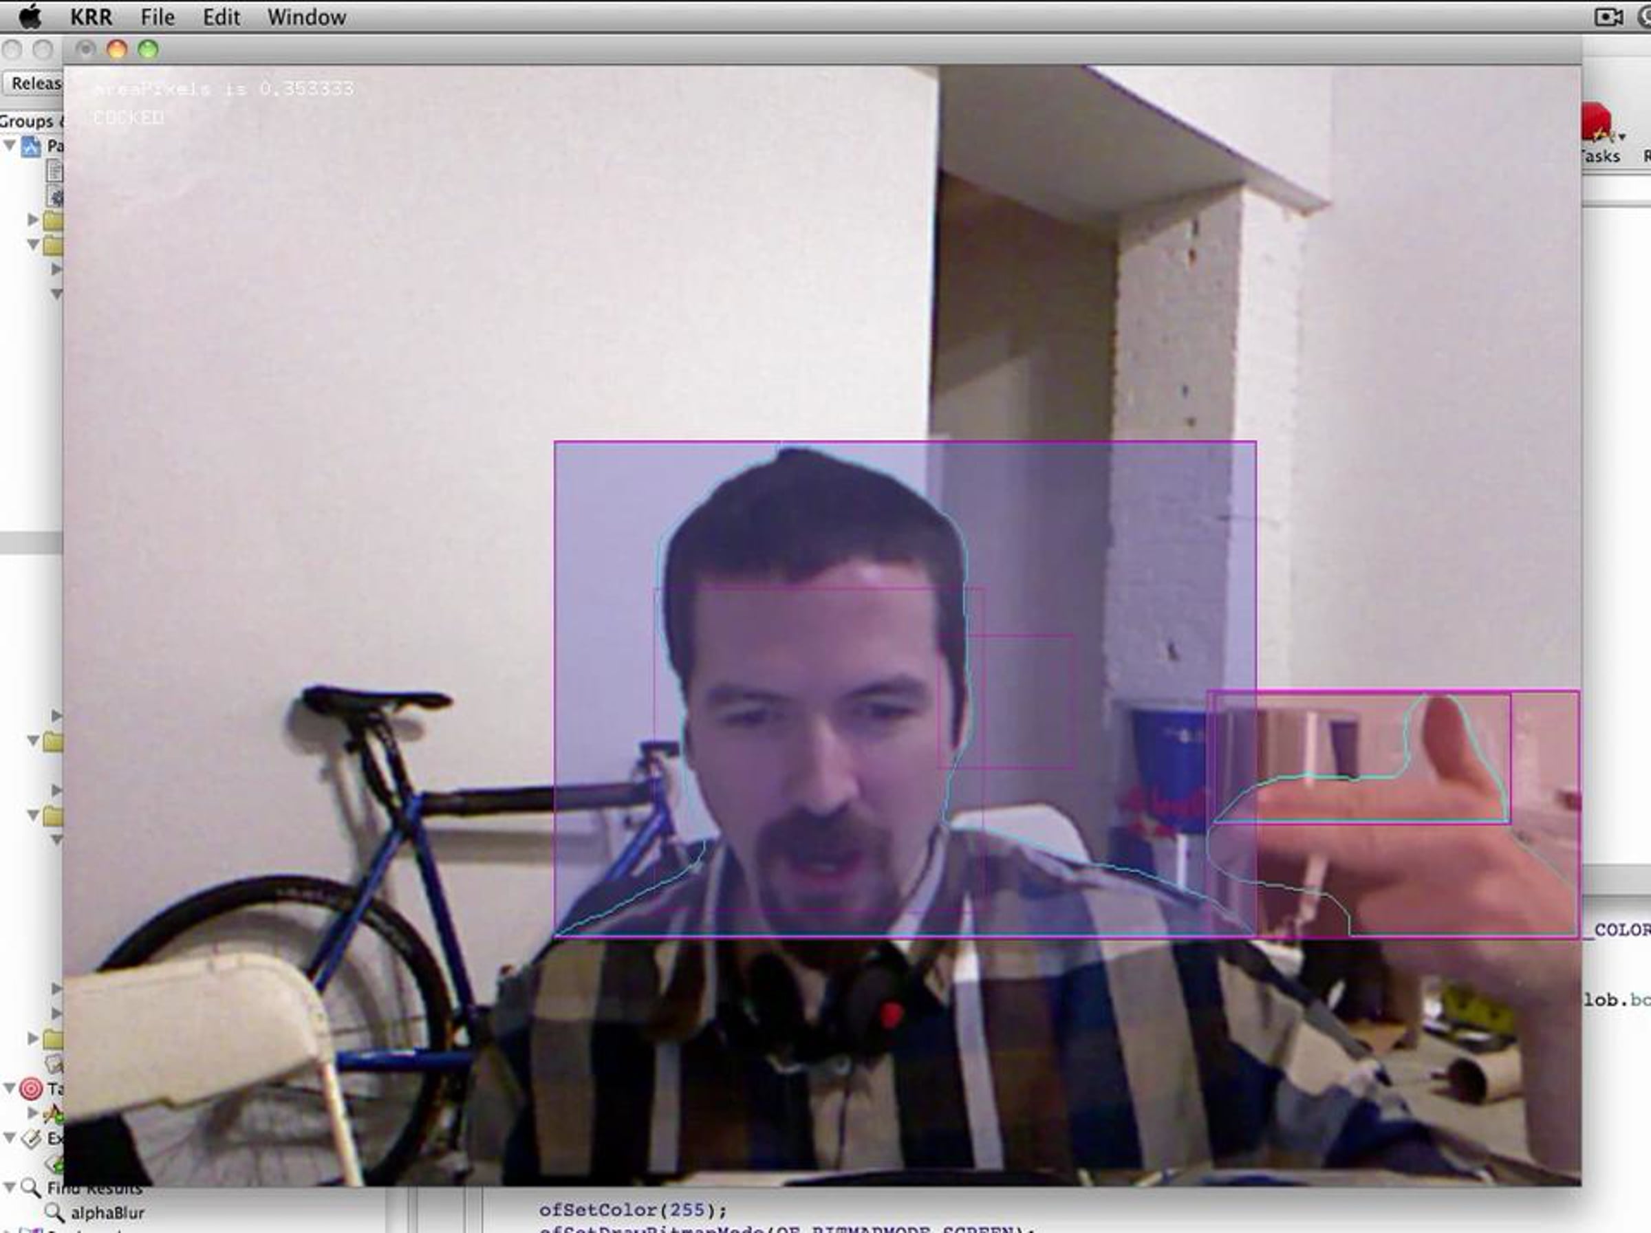Click the Executables icon in sidebar
Screen dimensions: 1651x1233
click(32, 1138)
